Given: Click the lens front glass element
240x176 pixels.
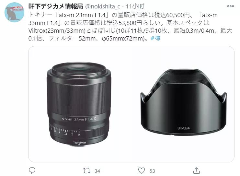Looking at the screenshot, I should tap(79, 70).
